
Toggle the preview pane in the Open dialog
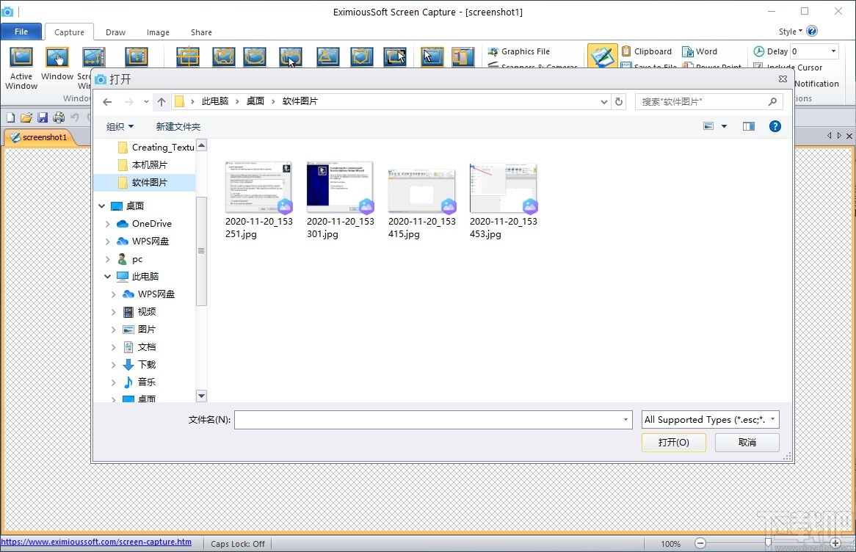[748, 126]
